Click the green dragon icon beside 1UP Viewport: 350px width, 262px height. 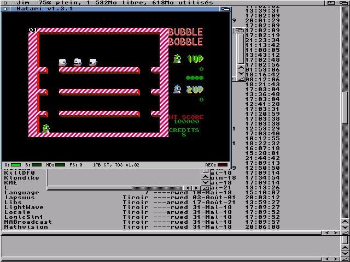tap(177, 58)
